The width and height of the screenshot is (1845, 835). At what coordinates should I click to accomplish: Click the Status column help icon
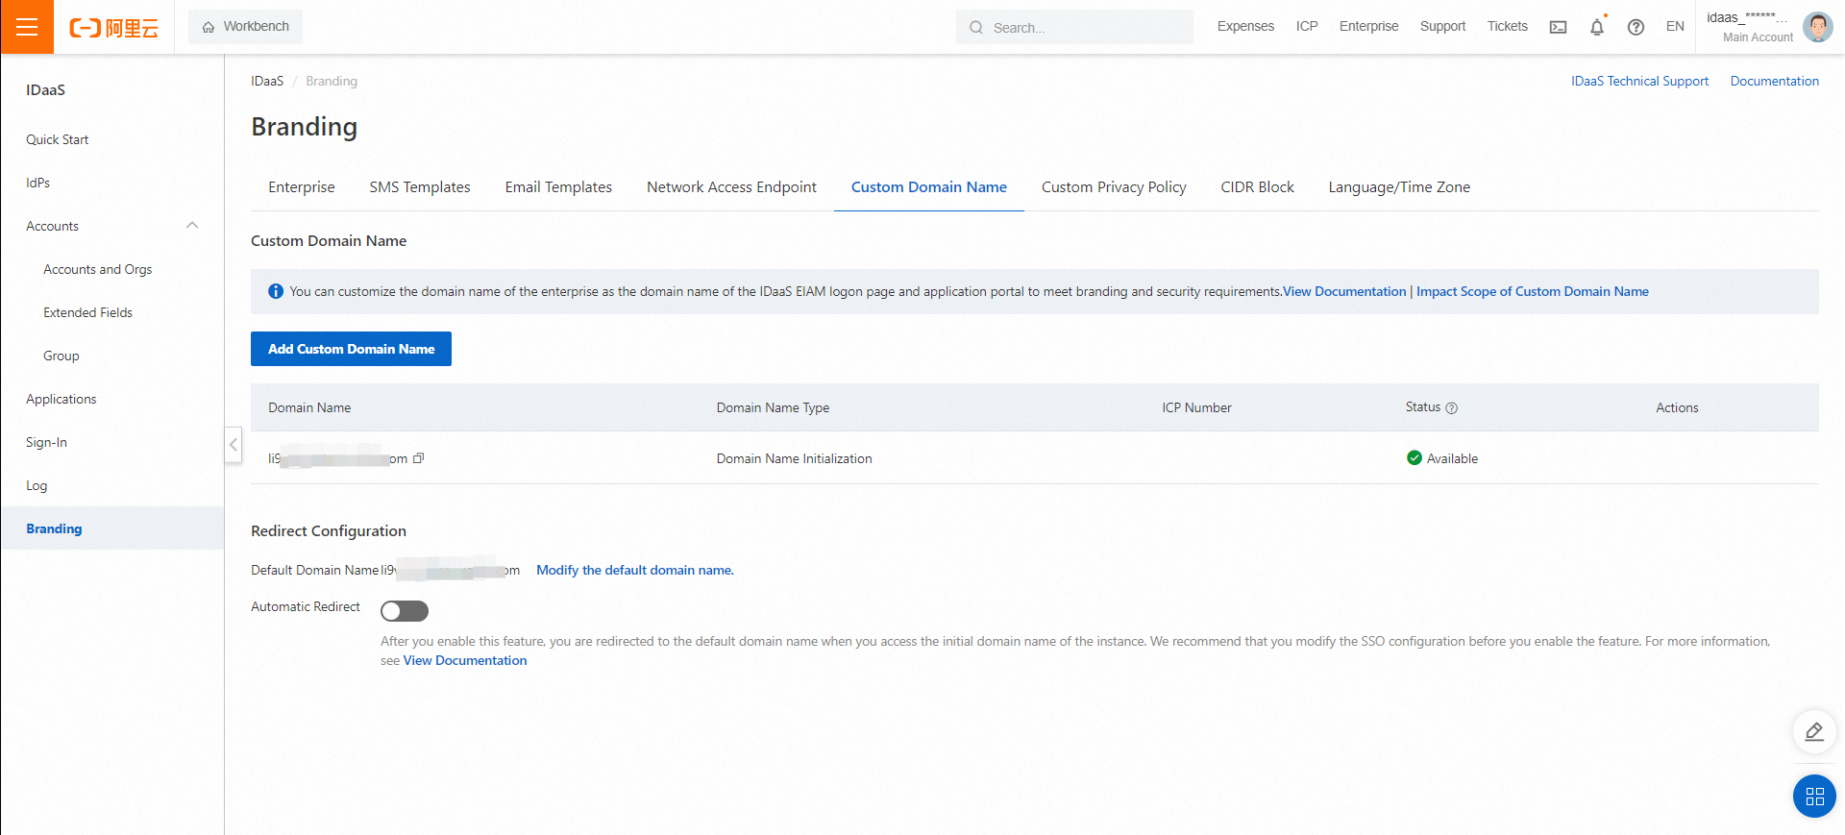tap(1452, 408)
